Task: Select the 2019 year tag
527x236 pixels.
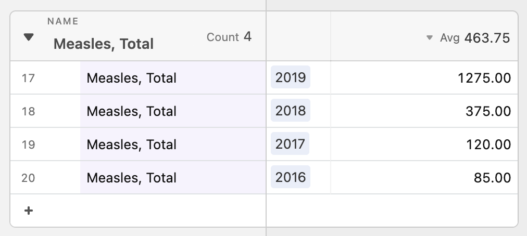Action: (x=291, y=77)
